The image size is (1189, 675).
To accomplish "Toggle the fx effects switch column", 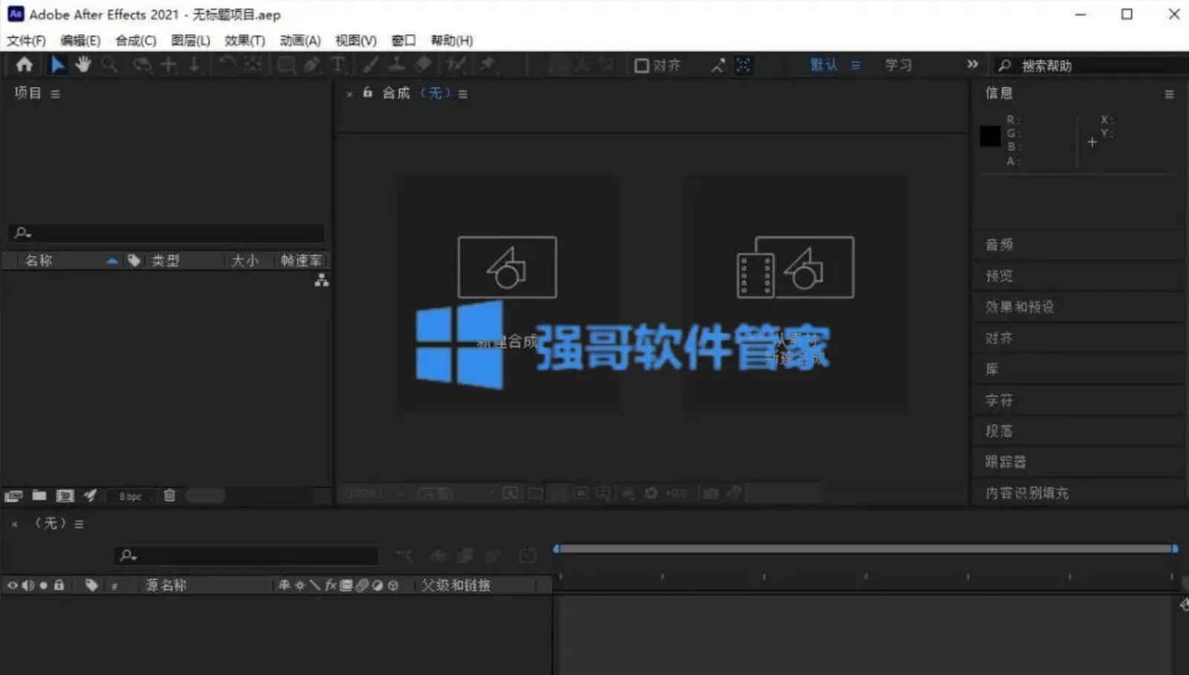I will coord(331,585).
